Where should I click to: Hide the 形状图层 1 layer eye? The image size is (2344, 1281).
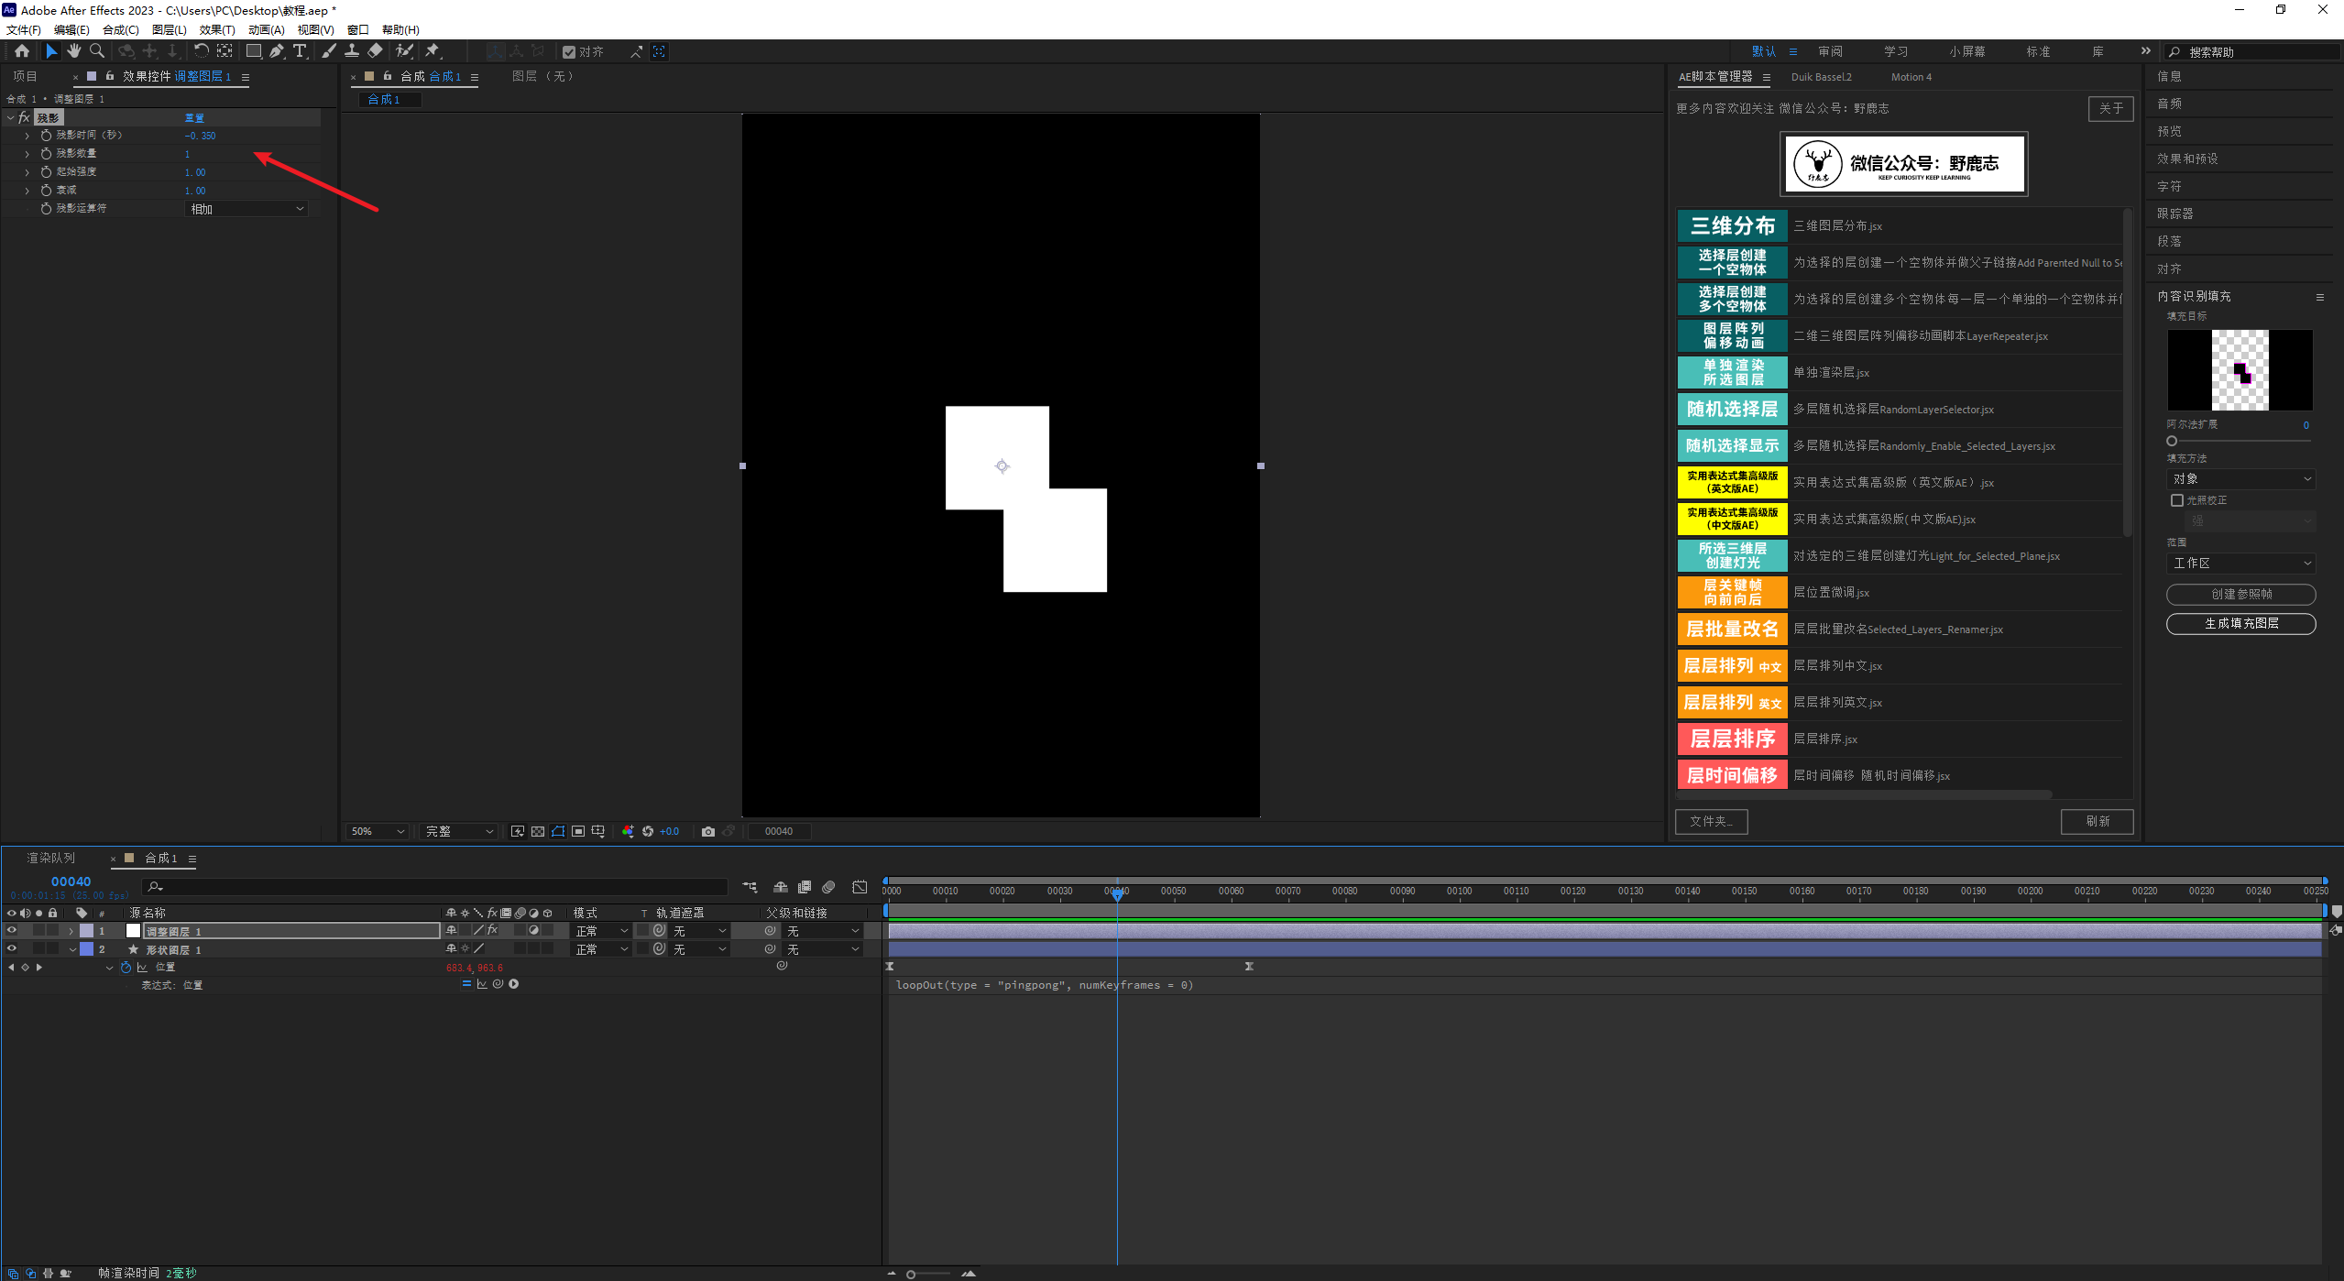pos(12,949)
